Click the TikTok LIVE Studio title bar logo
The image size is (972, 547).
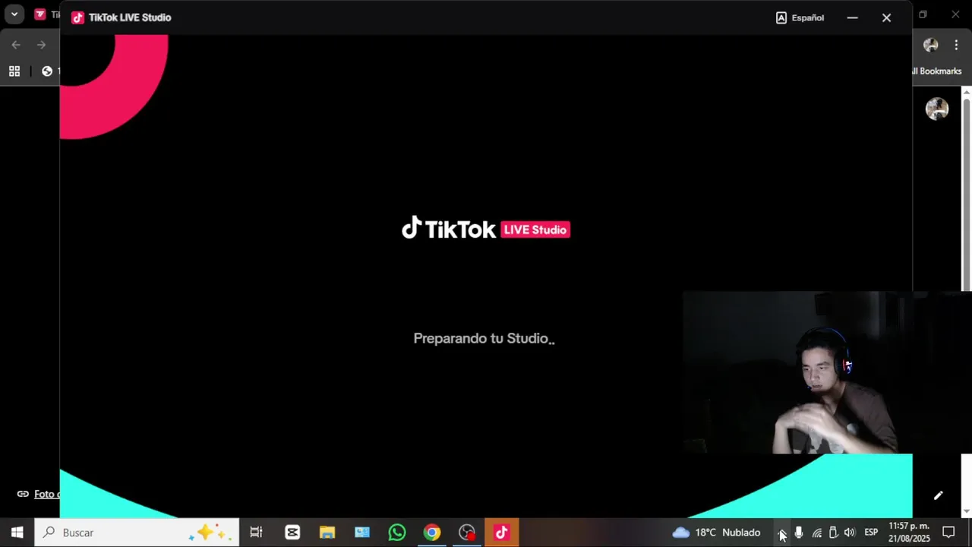(x=77, y=17)
